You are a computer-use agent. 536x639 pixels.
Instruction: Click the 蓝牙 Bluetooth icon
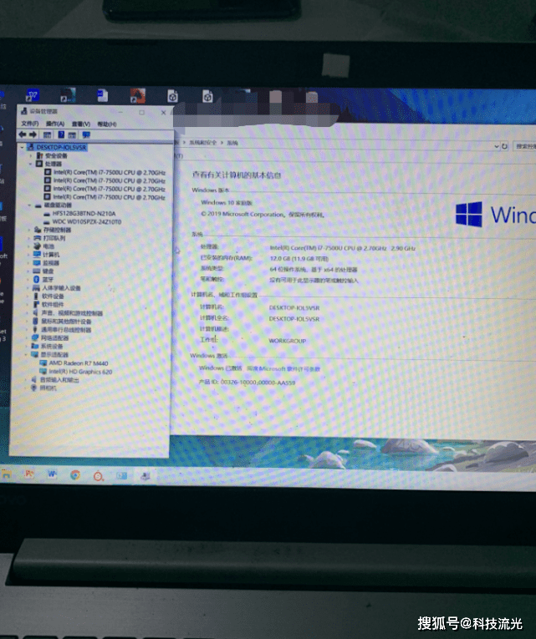tap(36, 279)
